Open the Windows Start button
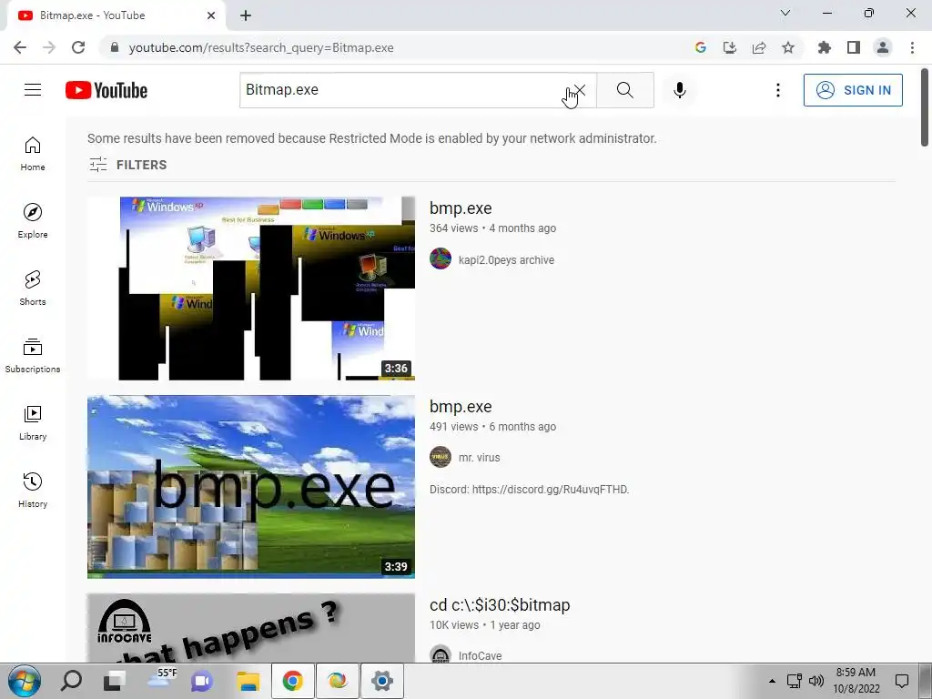This screenshot has width=932, height=699. tap(24, 681)
